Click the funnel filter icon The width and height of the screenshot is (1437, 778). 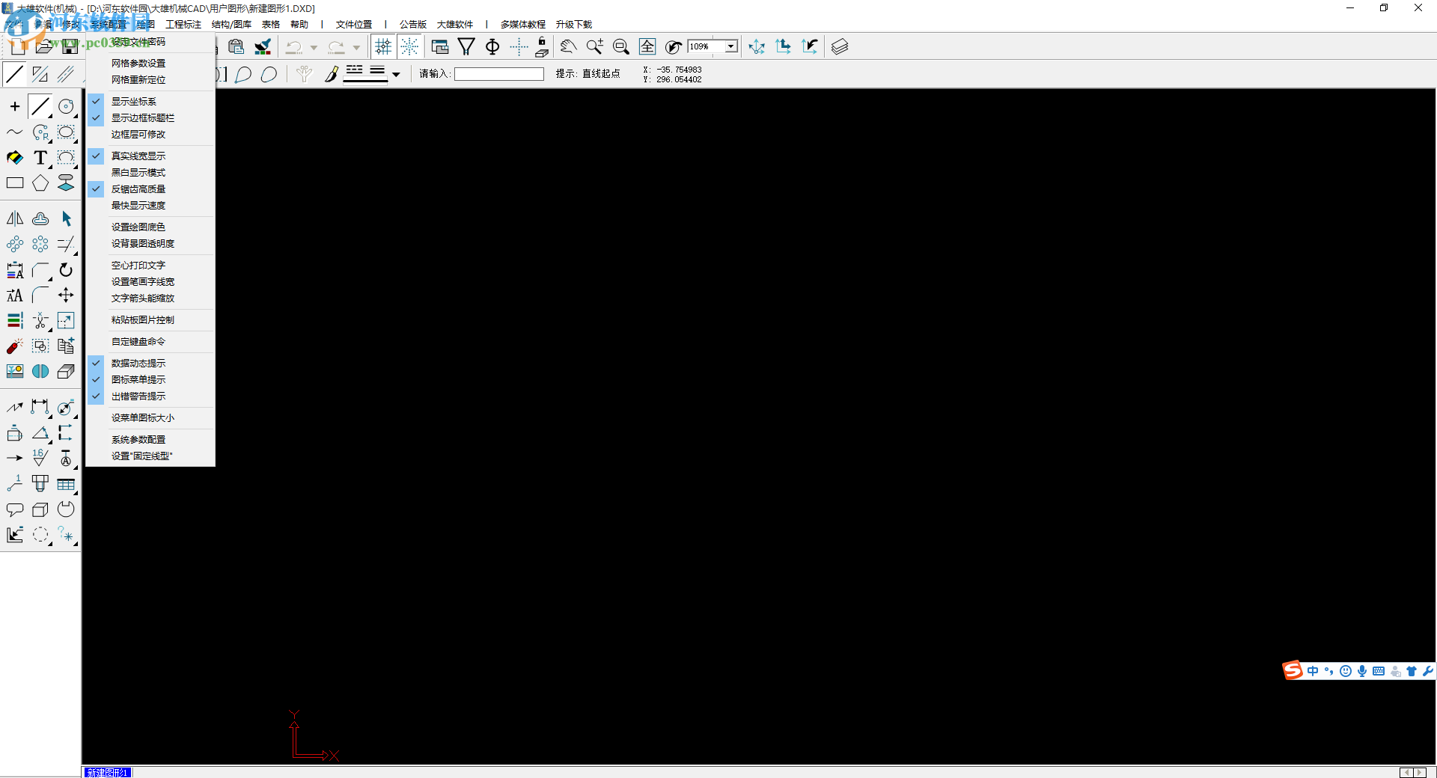click(466, 47)
